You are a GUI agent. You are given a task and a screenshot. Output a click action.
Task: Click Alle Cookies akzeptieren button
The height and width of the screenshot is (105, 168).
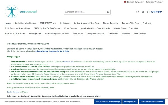(x=152, y=102)
